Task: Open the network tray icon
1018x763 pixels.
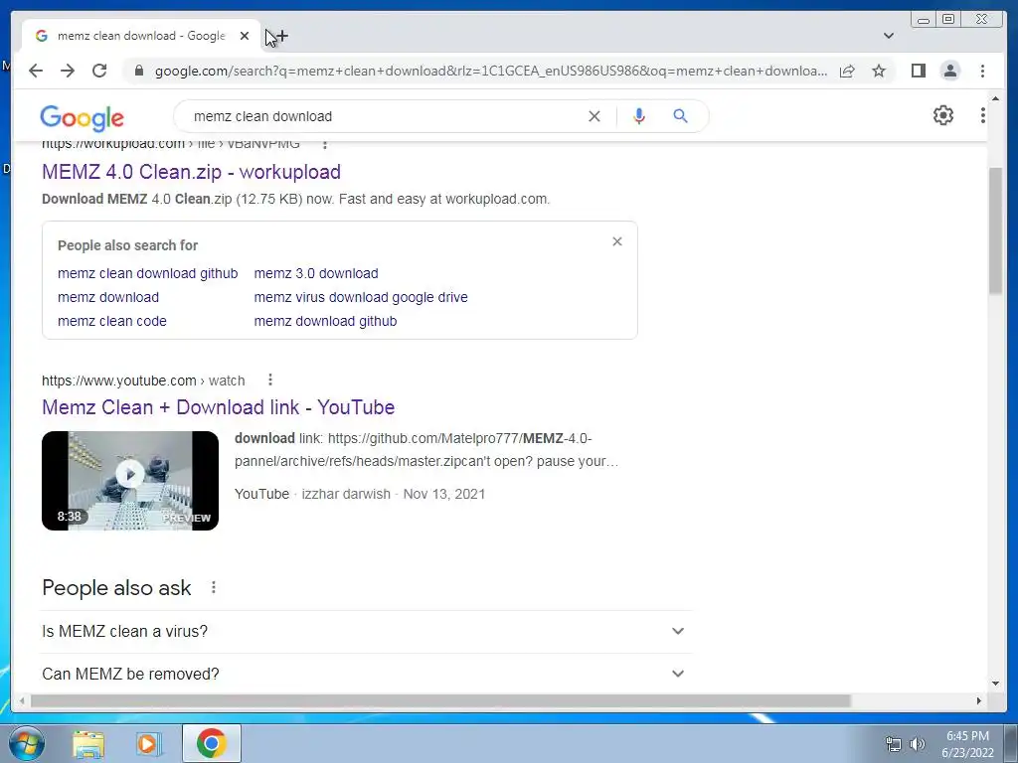Action: [x=894, y=744]
